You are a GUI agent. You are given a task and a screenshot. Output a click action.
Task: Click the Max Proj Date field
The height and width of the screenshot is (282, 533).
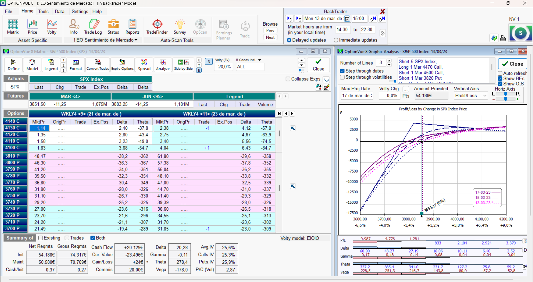click(357, 96)
